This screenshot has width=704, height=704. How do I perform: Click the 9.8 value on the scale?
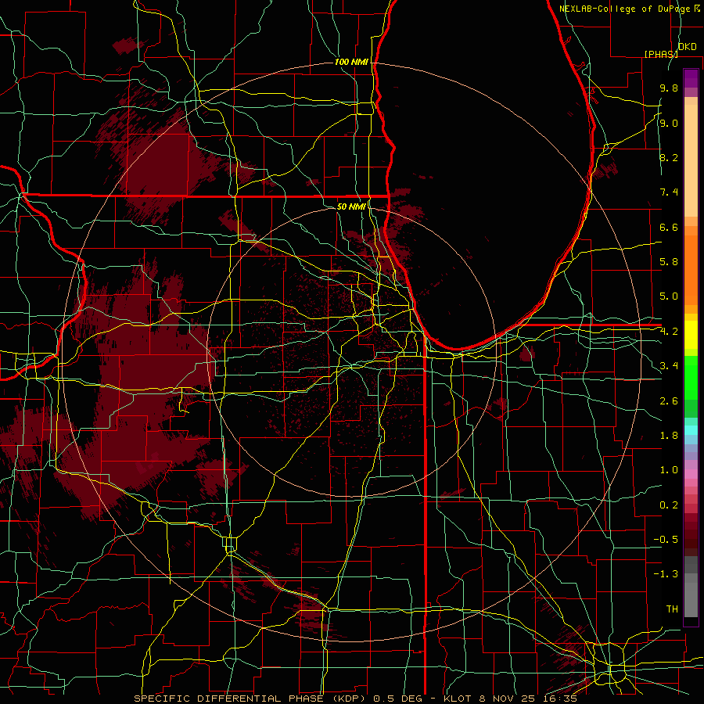coord(669,88)
